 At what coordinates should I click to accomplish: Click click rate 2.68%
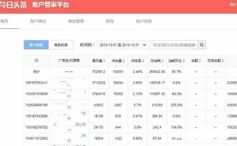(137, 83)
